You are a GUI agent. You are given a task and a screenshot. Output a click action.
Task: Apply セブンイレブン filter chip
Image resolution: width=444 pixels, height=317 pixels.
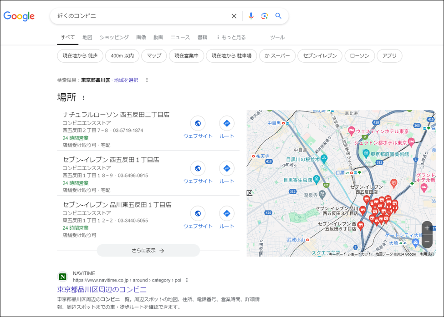pos(320,55)
